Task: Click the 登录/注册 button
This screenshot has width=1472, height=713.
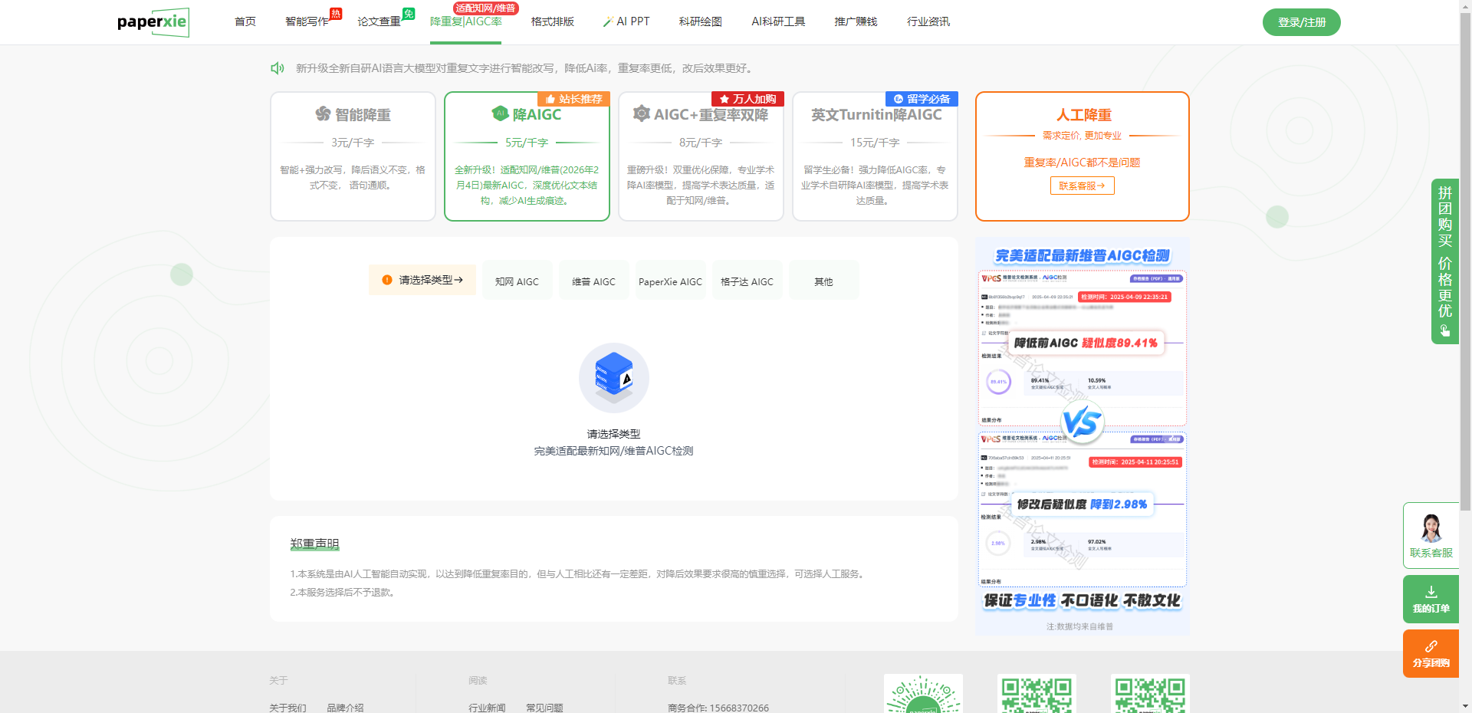Action: click(x=1302, y=22)
